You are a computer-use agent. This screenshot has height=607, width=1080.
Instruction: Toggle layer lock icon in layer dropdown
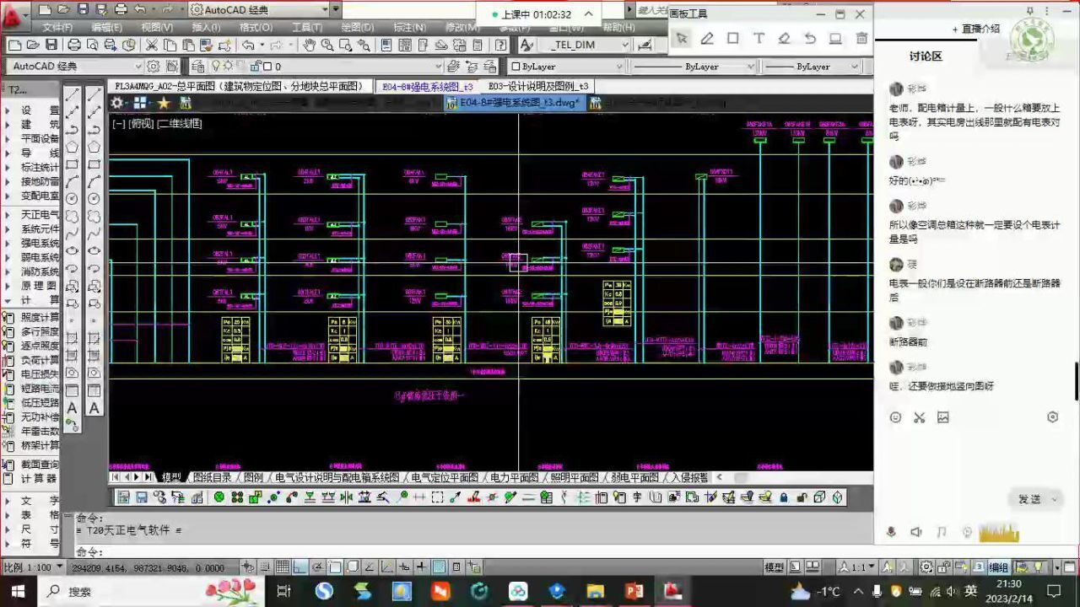click(x=256, y=66)
